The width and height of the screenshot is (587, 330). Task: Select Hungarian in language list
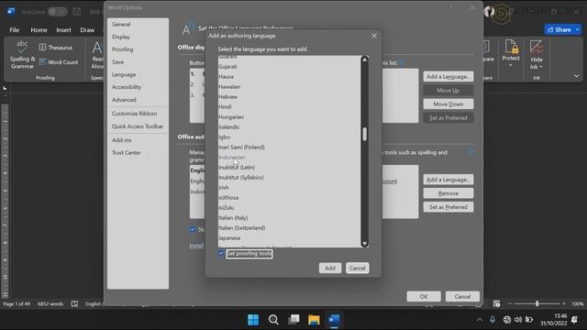pyautogui.click(x=290, y=117)
